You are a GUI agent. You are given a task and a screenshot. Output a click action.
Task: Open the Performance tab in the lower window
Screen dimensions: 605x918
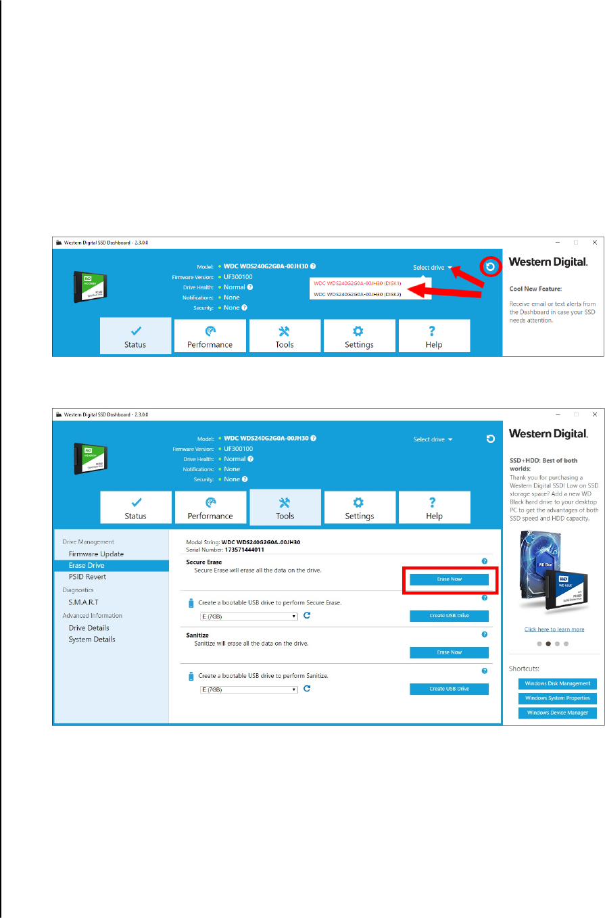pyautogui.click(x=210, y=507)
